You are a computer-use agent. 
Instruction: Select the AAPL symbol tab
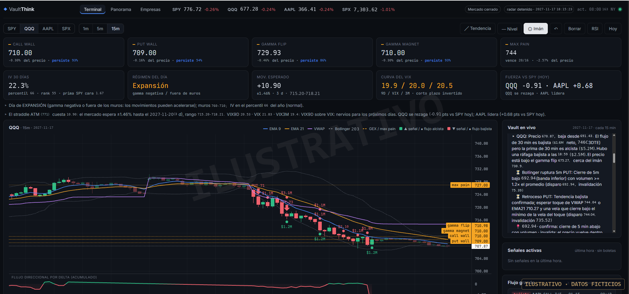tap(48, 29)
